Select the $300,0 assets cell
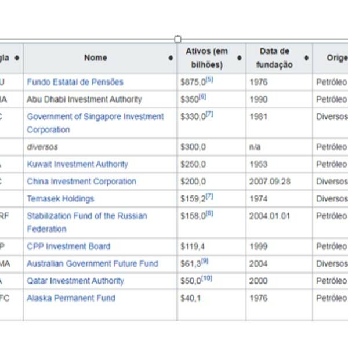 click(x=212, y=147)
